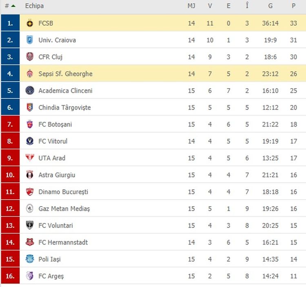Click the blue position 1 badge
306x287 pixels.
[x=10, y=23]
